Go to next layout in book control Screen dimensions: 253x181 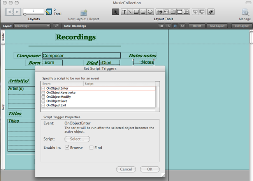(18, 12)
